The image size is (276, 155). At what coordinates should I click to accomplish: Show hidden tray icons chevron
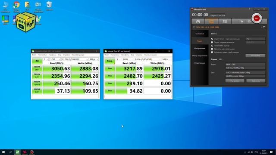point(245,152)
